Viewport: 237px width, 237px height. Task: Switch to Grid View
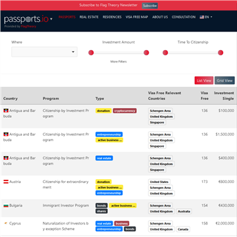click(x=224, y=80)
